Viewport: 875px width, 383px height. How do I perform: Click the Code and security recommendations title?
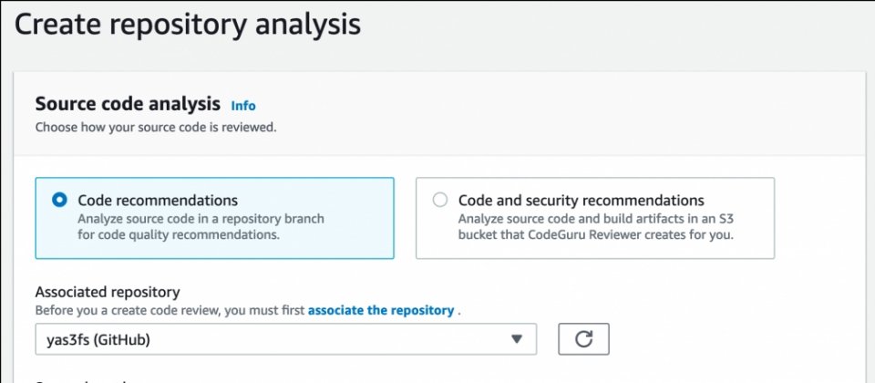click(581, 200)
